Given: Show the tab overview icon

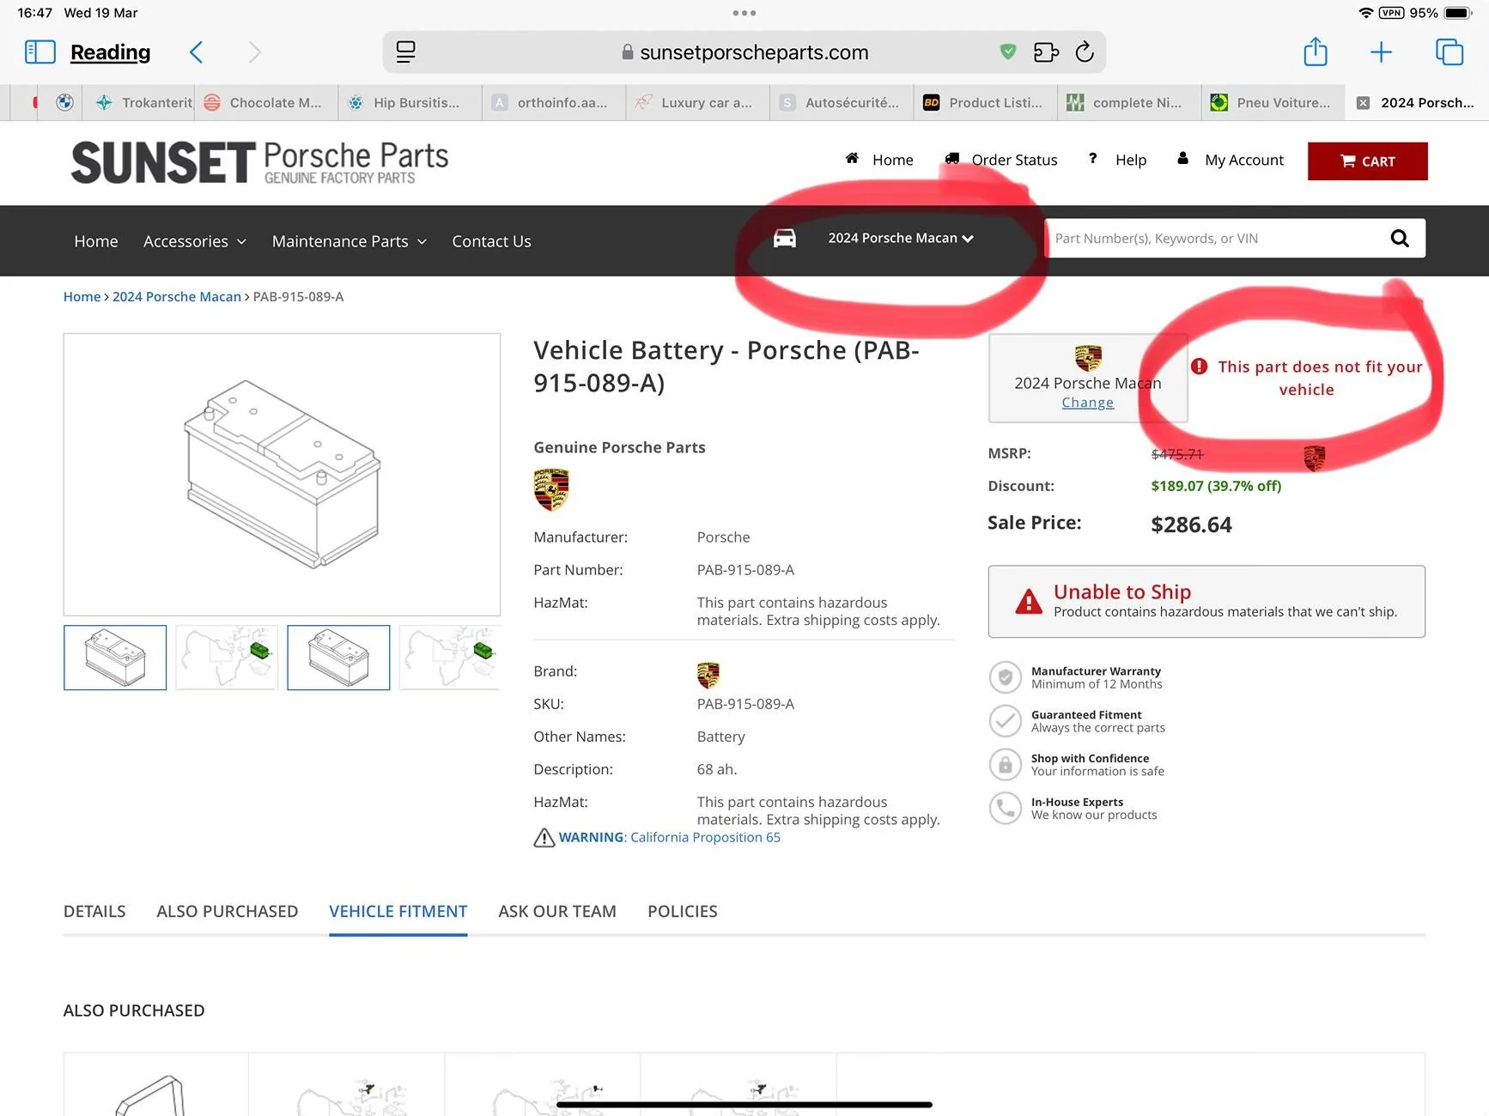Looking at the screenshot, I should coord(1449,52).
